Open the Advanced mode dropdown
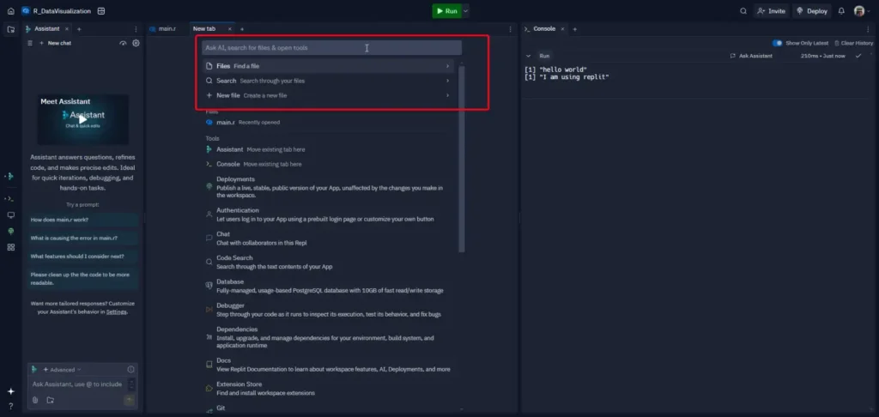Viewport: 879px width, 417px height. point(62,369)
